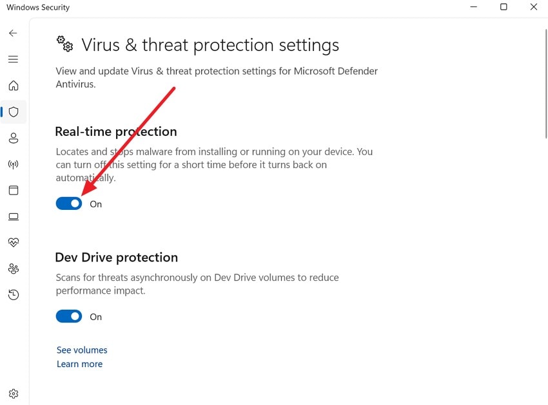Open Settings with the bottom gear icon

tap(13, 393)
